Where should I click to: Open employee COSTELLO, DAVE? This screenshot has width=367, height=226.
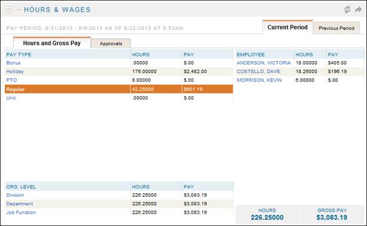coord(258,72)
